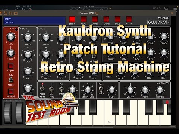Click the red button above keyboard's right end
Screen dimensions: 179x134
pyautogui.click(x=167, y=102)
